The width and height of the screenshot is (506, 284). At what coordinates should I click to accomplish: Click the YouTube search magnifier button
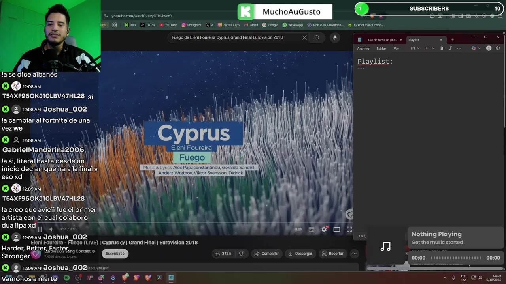pos(317,37)
